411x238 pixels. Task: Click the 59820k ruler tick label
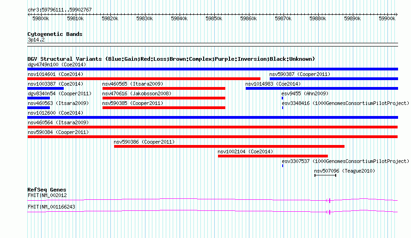click(x=110, y=18)
